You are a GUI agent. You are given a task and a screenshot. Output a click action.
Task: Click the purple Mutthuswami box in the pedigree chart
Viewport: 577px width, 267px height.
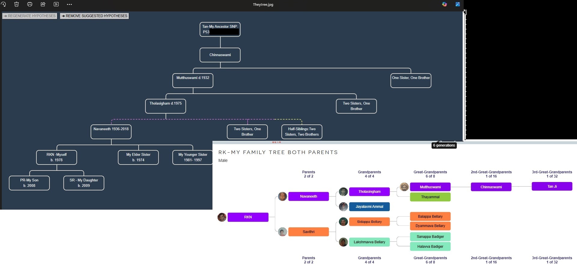tap(430, 187)
